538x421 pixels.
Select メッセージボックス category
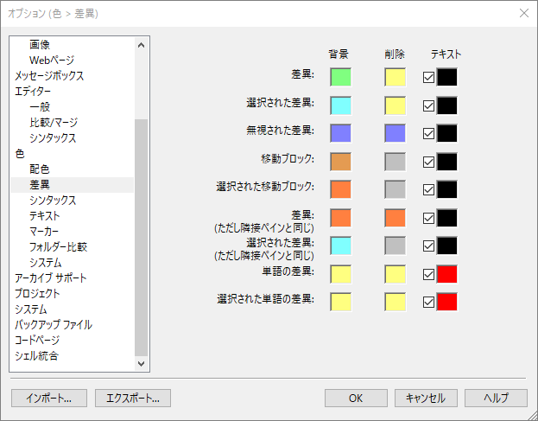49,75
